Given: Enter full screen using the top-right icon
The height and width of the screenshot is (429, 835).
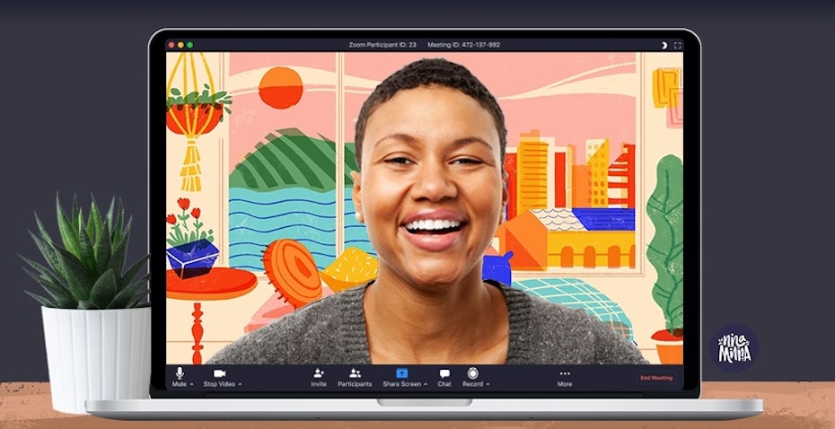Looking at the screenshot, I should pos(678,45).
